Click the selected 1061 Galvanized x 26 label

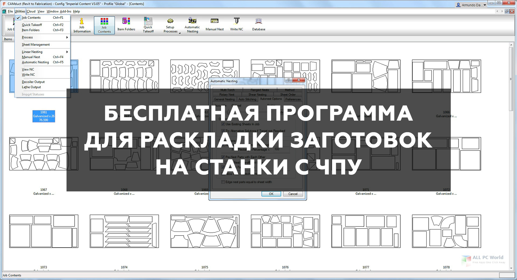[x=44, y=116]
